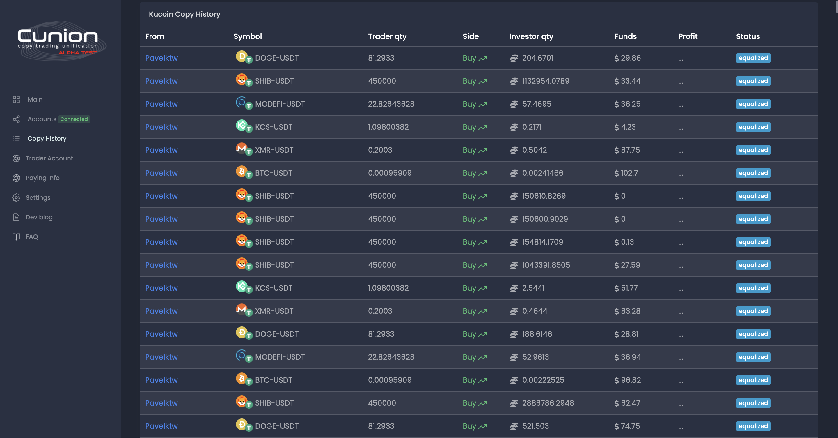Click the MODEFI coin icon in $36.94 row

click(242, 356)
